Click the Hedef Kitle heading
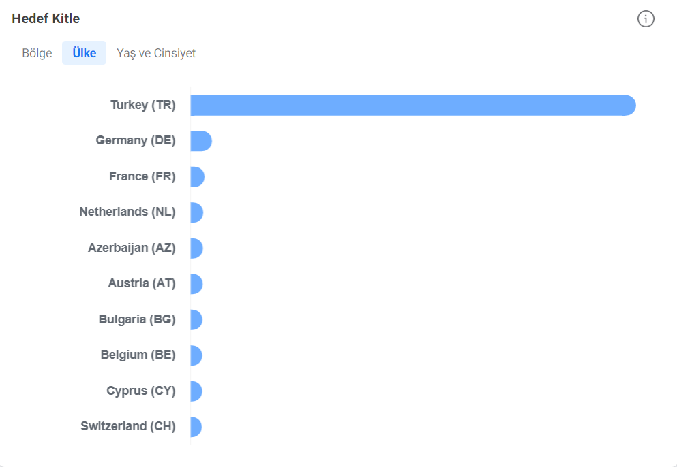 point(46,18)
